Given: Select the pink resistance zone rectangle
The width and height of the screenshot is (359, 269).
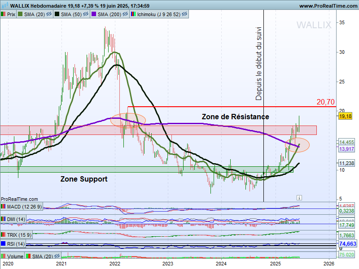Looking at the screenshot, I should [158, 130].
